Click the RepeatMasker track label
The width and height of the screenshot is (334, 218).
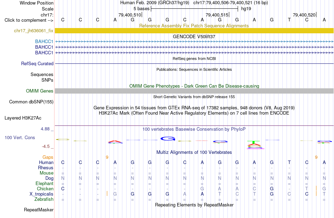tap(39, 210)
